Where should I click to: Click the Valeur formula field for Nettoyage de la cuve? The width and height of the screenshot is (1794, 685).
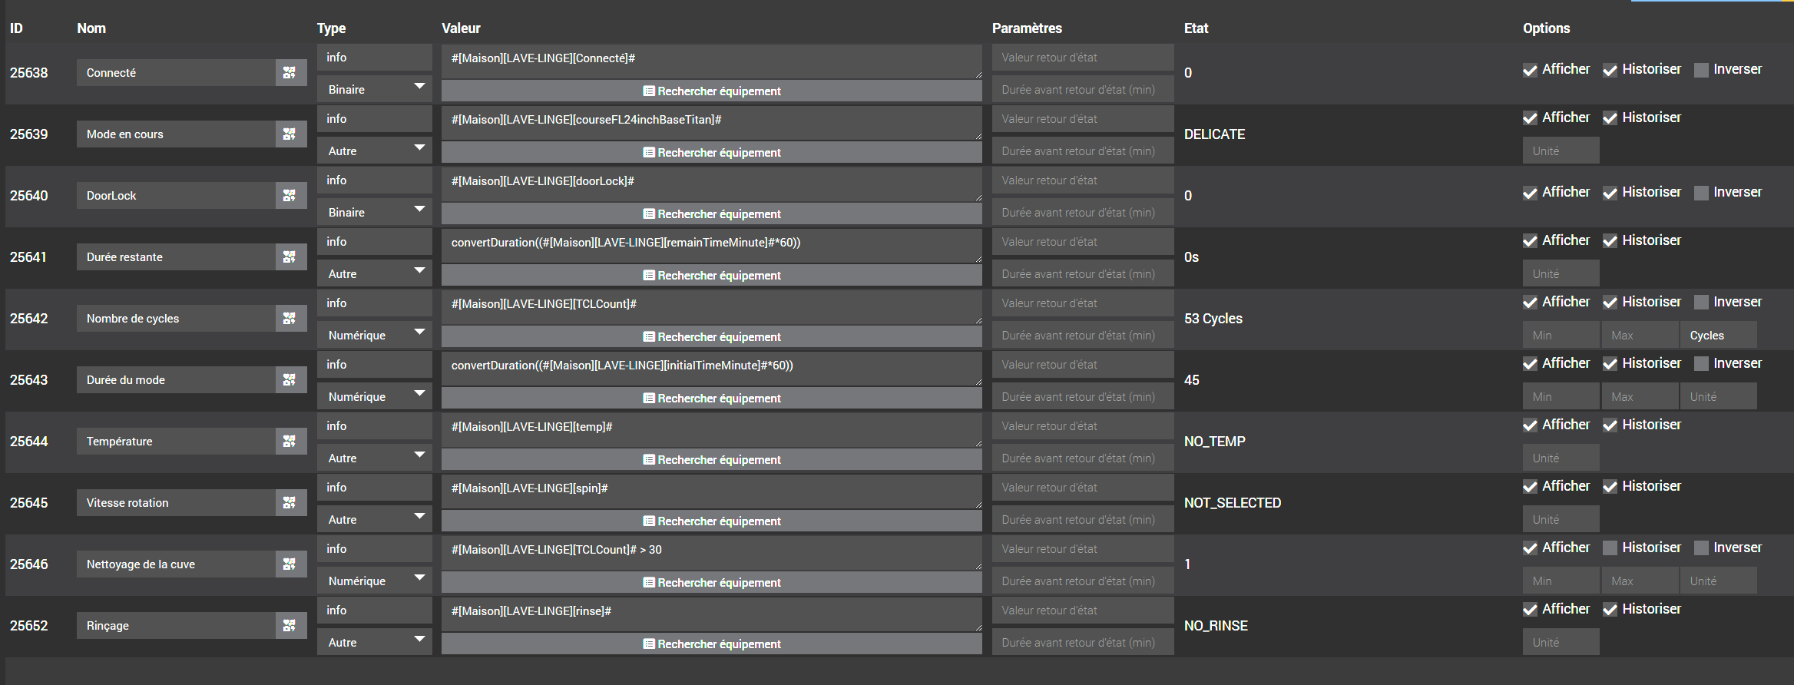(711, 550)
